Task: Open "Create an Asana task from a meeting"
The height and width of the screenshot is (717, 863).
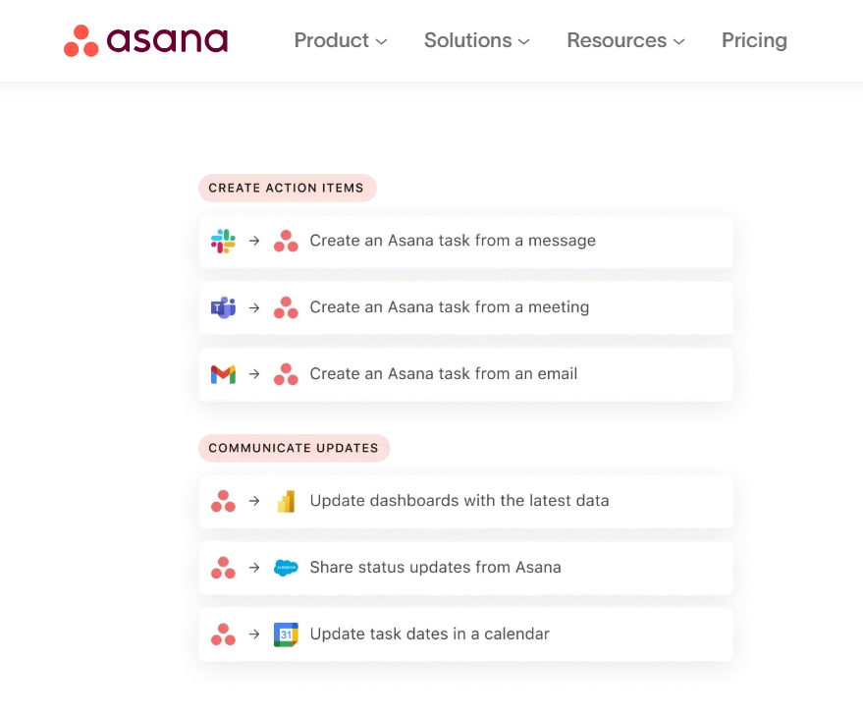Action: tap(450, 307)
